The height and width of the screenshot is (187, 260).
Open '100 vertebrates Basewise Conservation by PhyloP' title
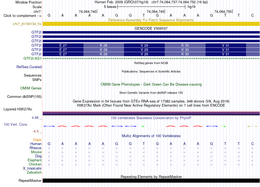click(x=151, y=118)
